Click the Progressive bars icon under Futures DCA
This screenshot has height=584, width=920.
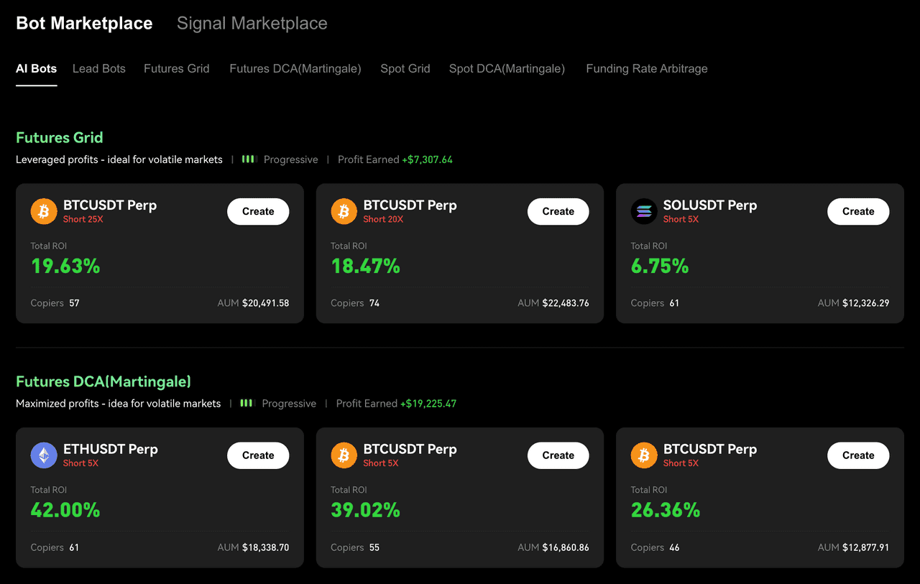(246, 403)
